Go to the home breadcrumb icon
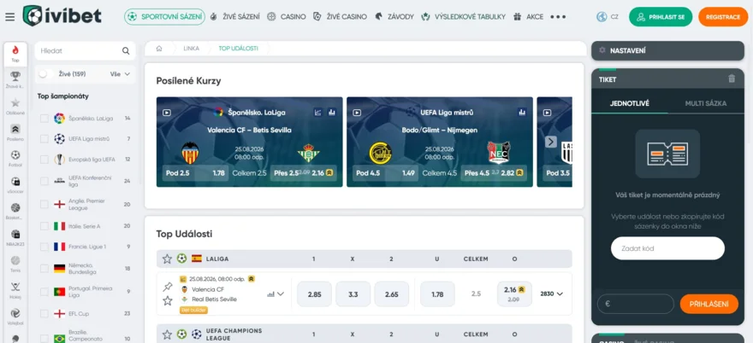Image resolution: width=753 pixels, height=343 pixels. coord(159,49)
